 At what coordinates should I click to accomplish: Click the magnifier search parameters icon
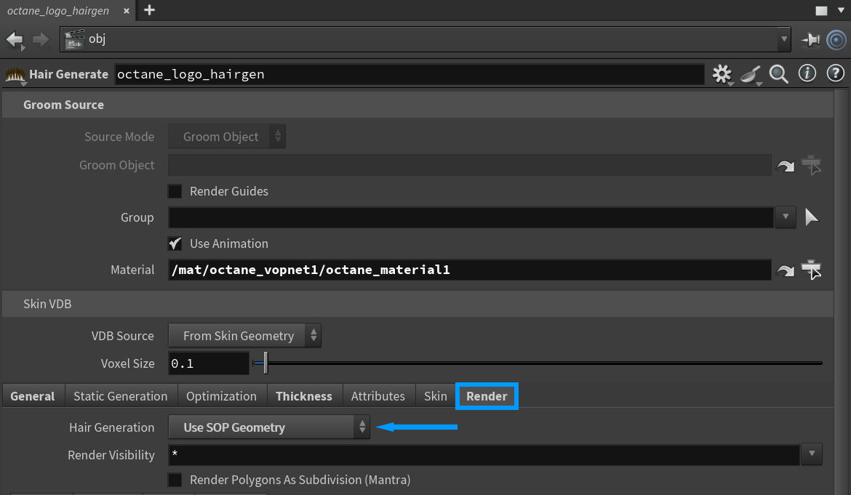779,74
